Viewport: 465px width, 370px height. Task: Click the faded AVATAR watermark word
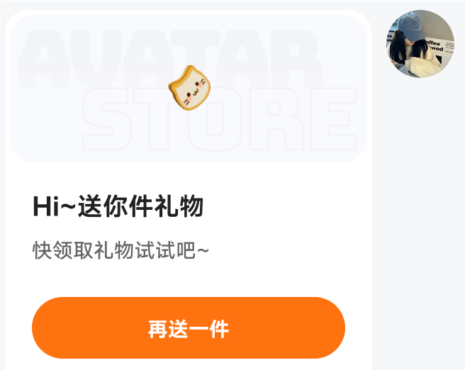pos(171,60)
